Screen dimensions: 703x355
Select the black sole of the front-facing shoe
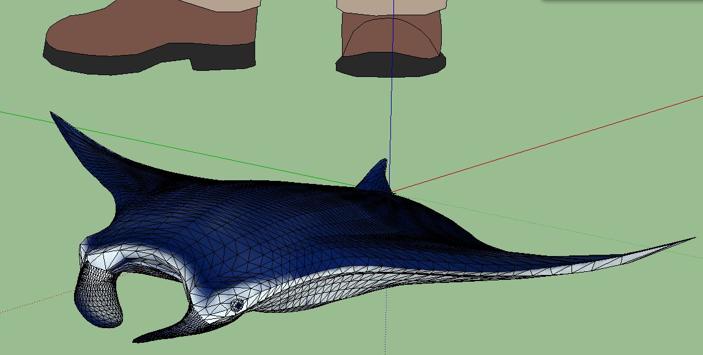(392, 66)
